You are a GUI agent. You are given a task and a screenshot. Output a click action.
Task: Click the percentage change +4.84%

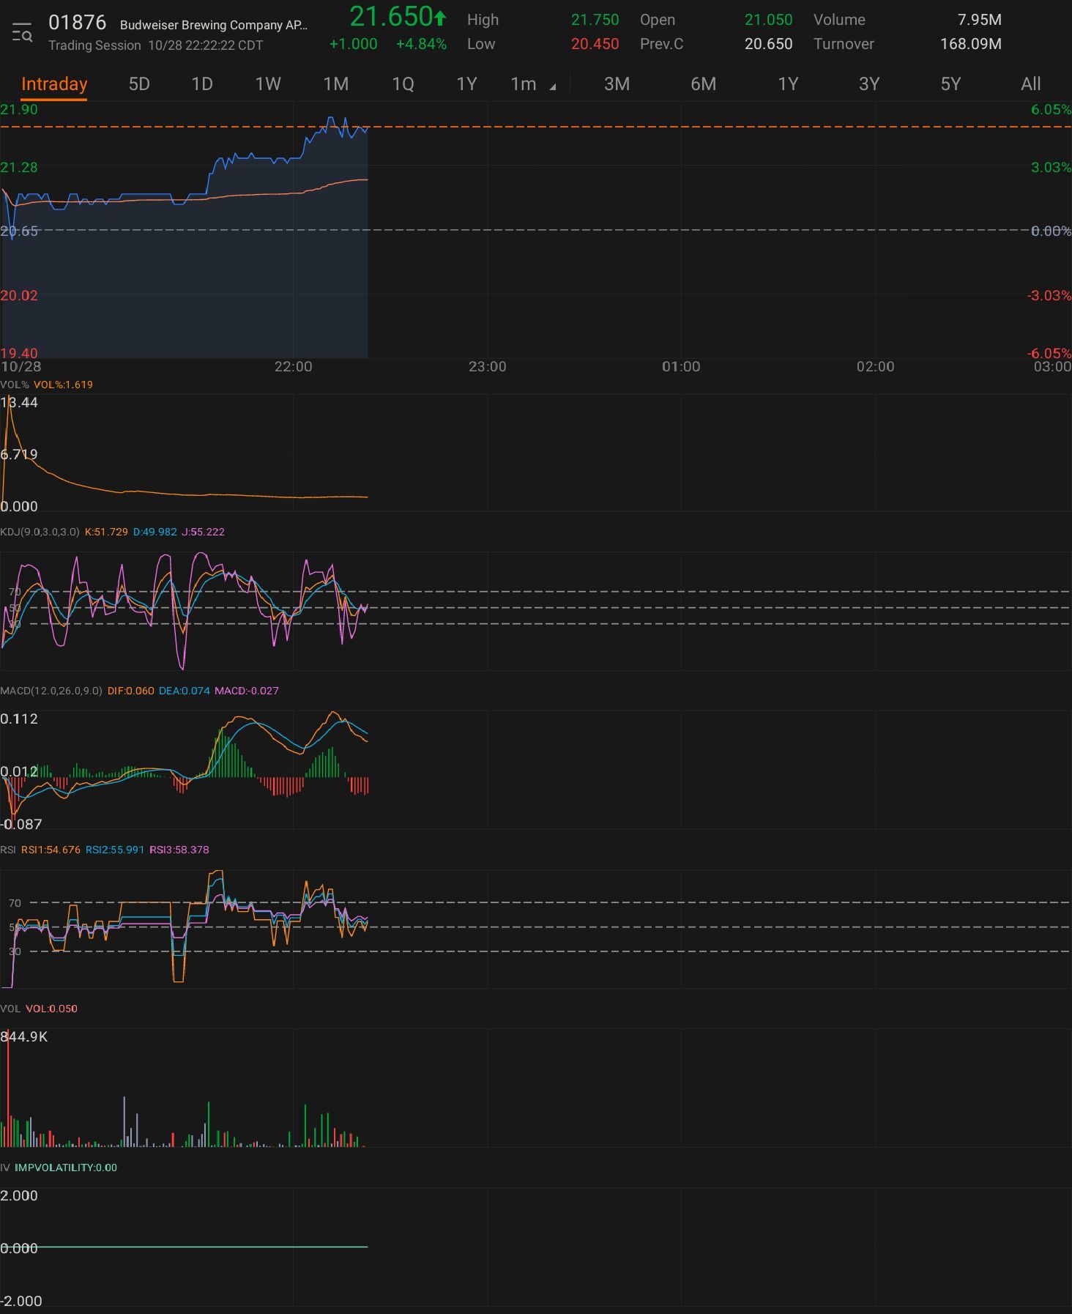421,44
